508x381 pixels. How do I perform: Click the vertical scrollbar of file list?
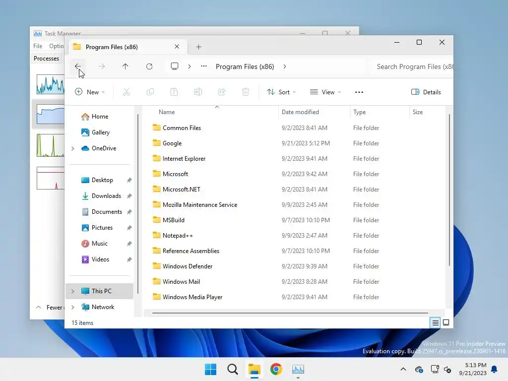point(449,190)
